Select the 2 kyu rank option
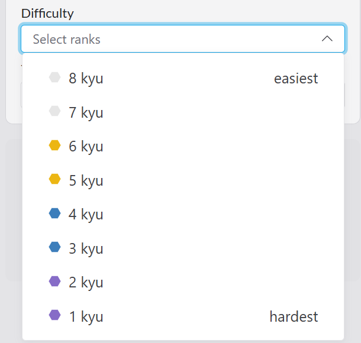361x343 pixels. pyautogui.click(x=86, y=283)
